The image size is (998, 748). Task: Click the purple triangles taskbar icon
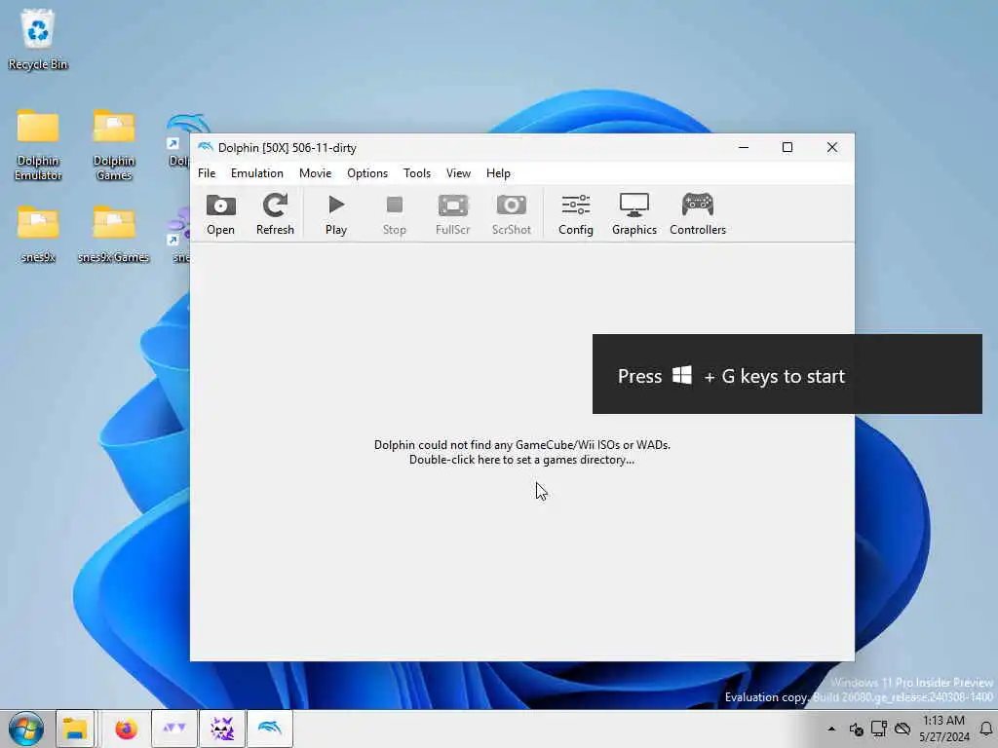(x=174, y=729)
